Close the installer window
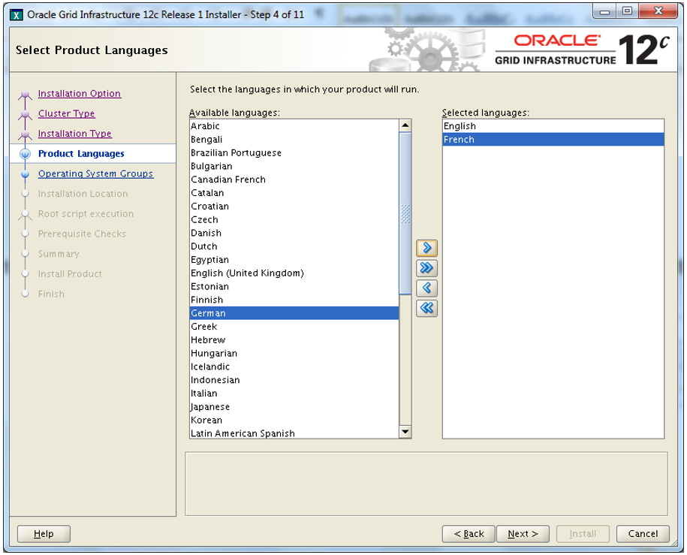 pyautogui.click(x=658, y=11)
